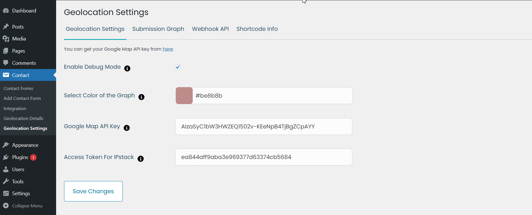532x215 pixels.
Task: Select the Contact menu item
Action: click(x=28, y=75)
